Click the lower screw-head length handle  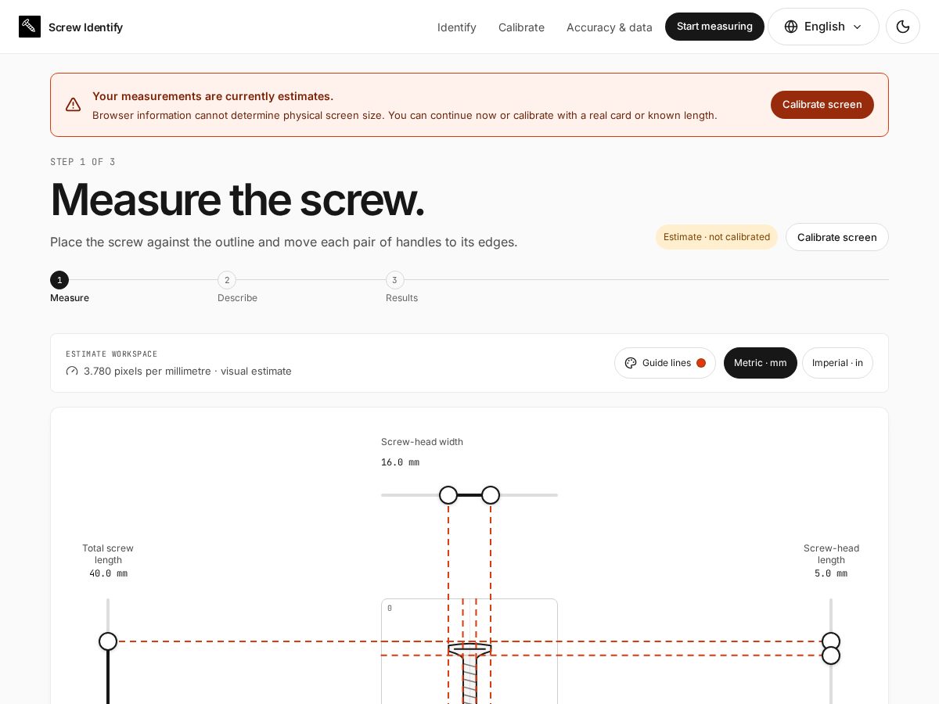(831, 656)
